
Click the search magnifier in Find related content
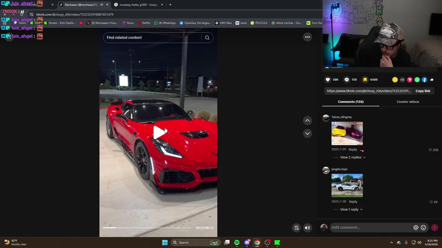(207, 38)
